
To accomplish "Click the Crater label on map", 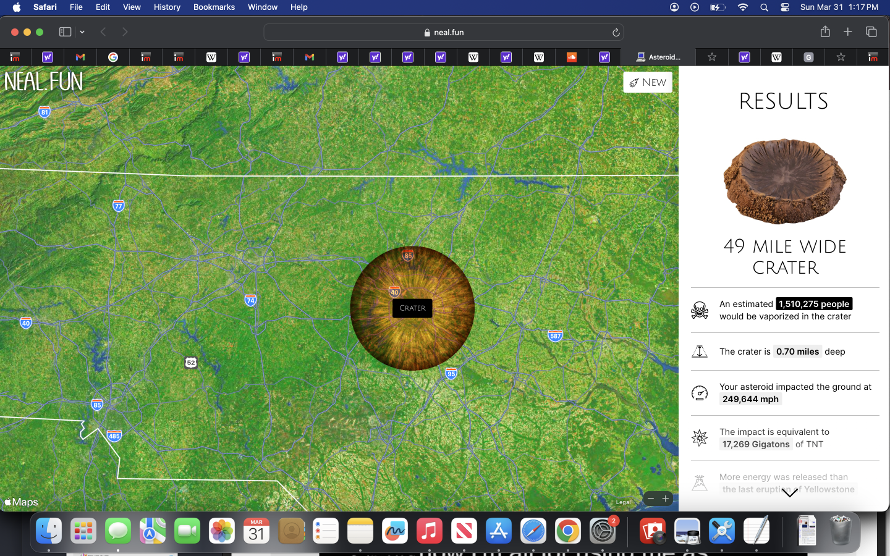I will (x=412, y=308).
